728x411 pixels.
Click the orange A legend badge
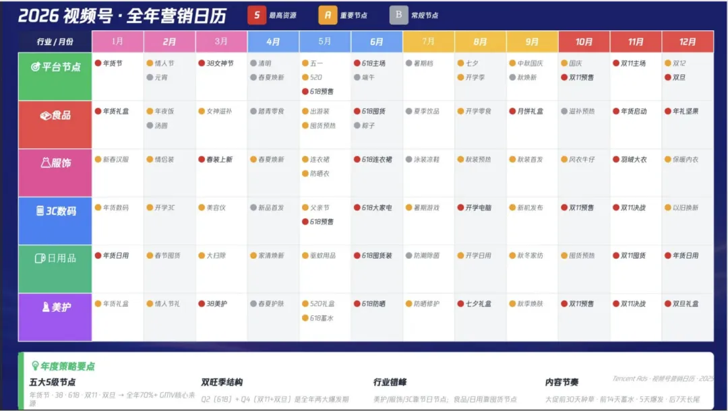coord(328,15)
